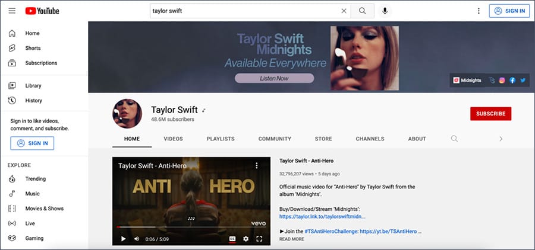535x250 pixels.
Task: Expand description with READ MORE
Action: pyautogui.click(x=292, y=239)
